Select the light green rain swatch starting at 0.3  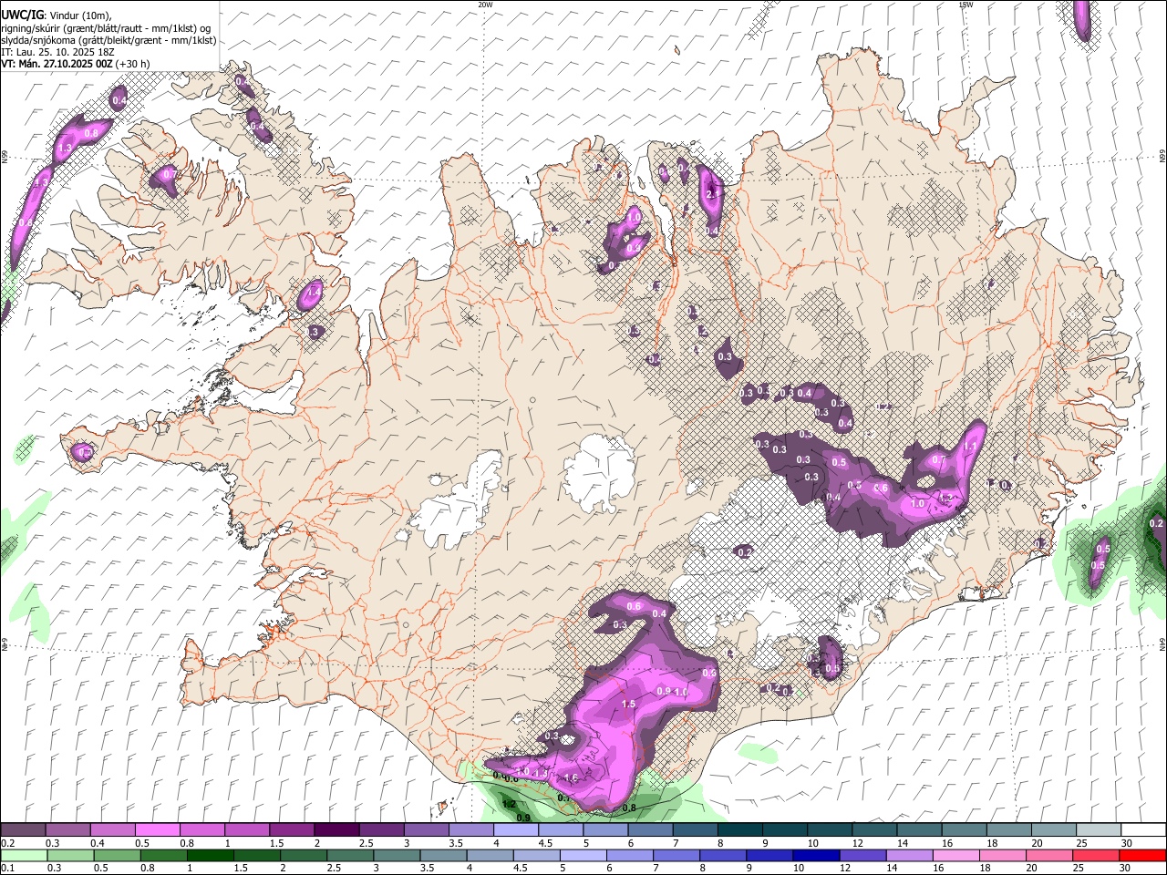[x=70, y=855]
